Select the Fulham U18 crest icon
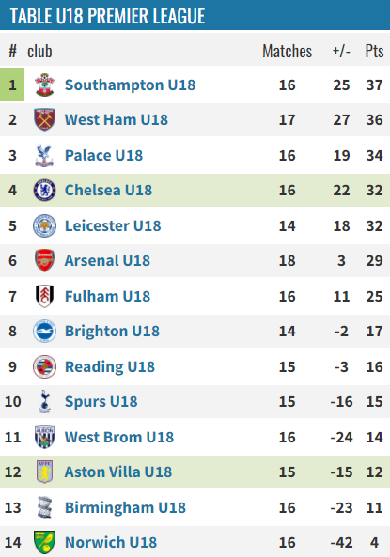The image size is (390, 557). tap(44, 296)
